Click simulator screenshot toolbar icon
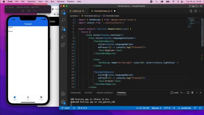The image size is (204, 115). [x=29, y=11]
